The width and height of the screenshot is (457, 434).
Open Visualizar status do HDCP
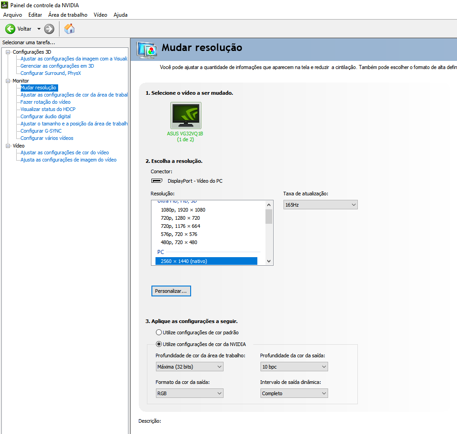tap(48, 109)
